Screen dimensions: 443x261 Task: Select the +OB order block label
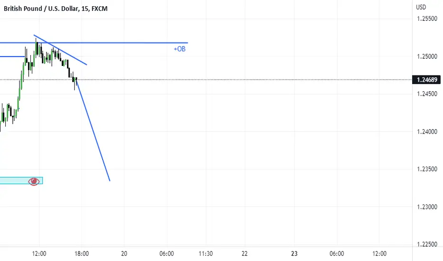coord(180,49)
